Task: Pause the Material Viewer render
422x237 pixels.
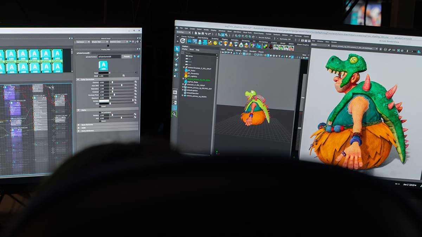Action: click(x=133, y=41)
